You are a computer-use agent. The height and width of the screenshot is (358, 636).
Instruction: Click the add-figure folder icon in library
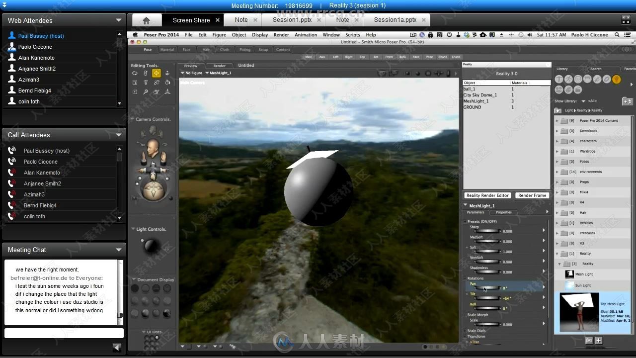pos(627,101)
